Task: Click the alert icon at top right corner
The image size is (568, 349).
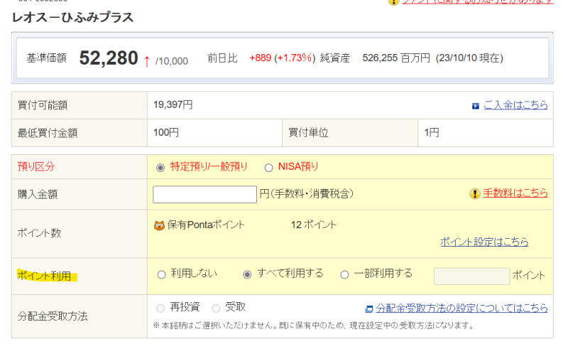Action: pyautogui.click(x=394, y=2)
